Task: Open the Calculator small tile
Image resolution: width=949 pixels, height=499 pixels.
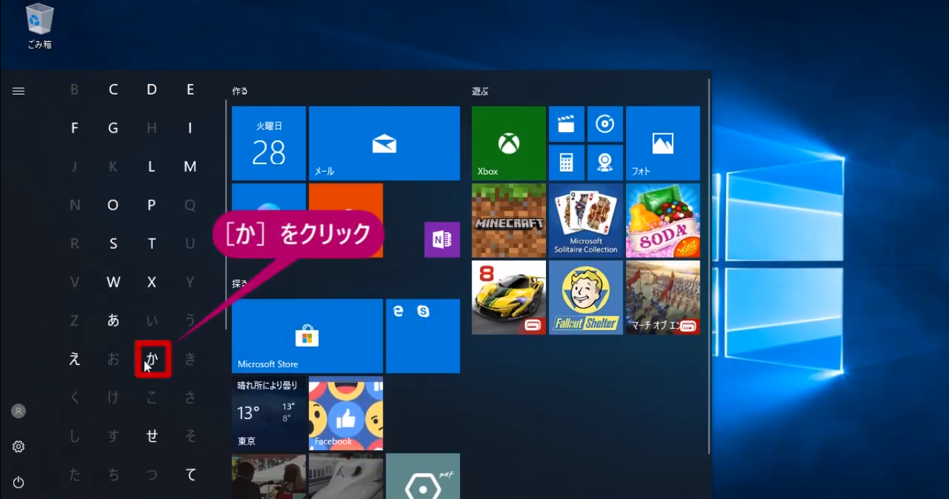Action: [566, 163]
